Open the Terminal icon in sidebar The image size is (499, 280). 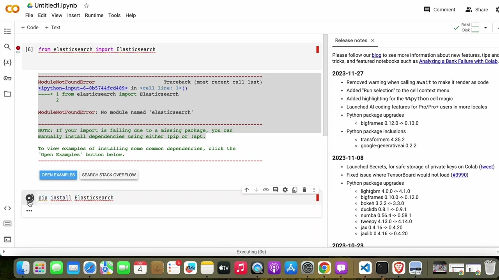coord(7,240)
